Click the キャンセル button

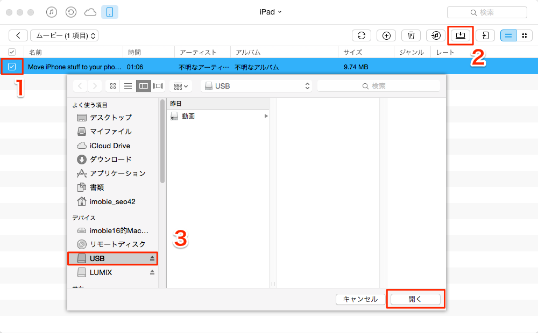(x=360, y=299)
